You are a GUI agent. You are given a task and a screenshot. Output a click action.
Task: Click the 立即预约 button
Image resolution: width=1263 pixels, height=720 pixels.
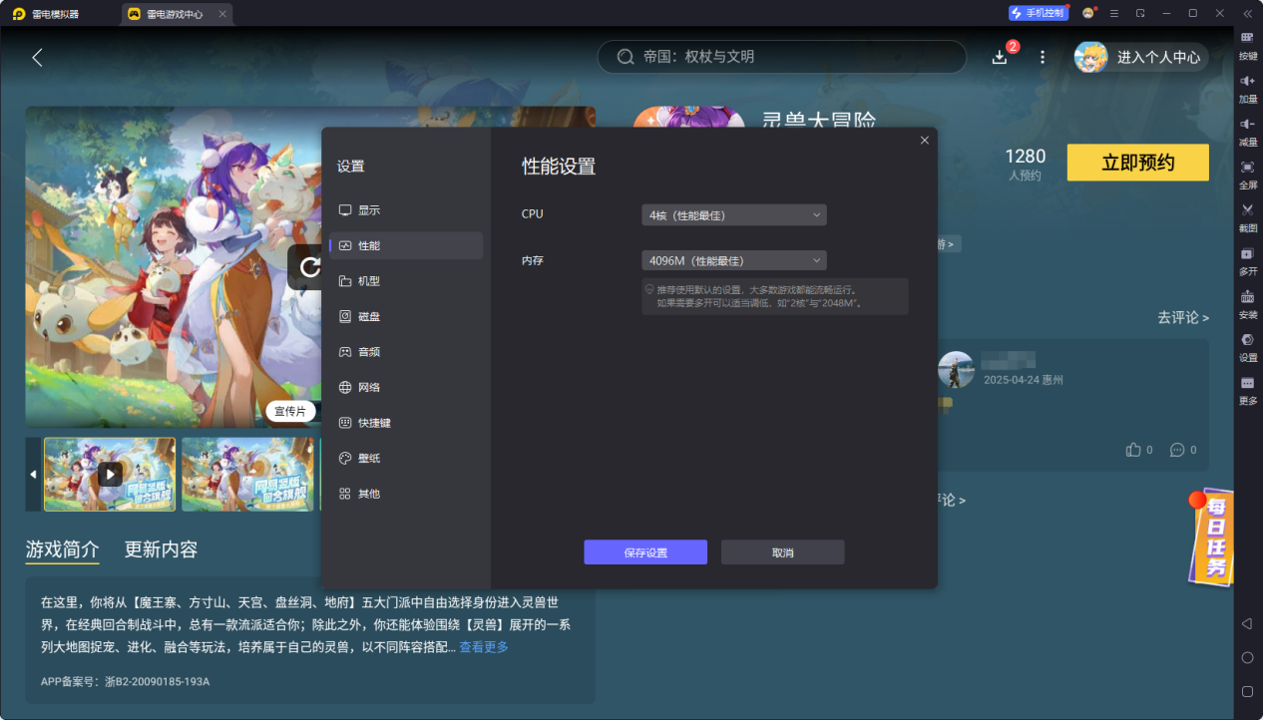click(1137, 163)
